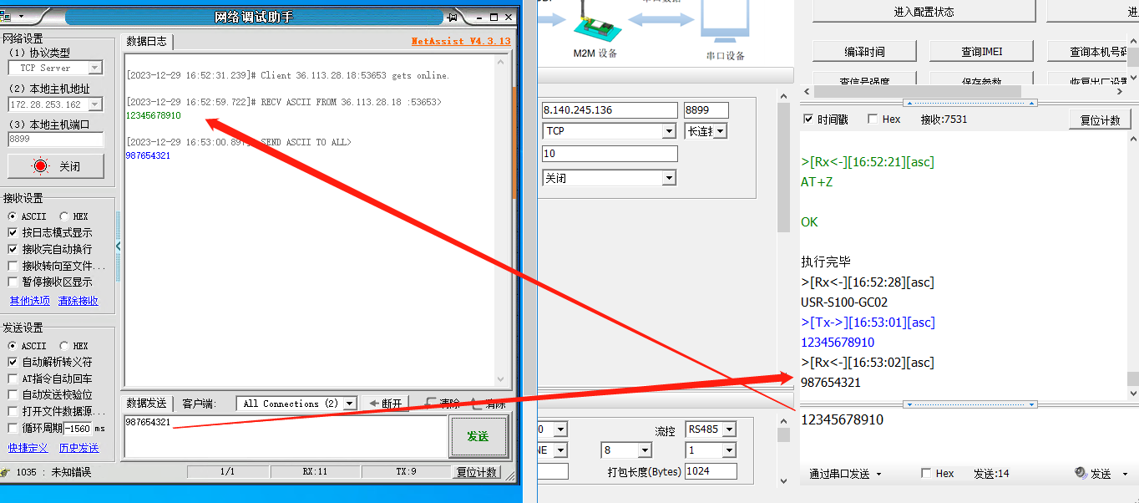This screenshot has width=1139, height=503.
Task: Uncheck 按日志模式显示 checkbox
Action: [13, 233]
